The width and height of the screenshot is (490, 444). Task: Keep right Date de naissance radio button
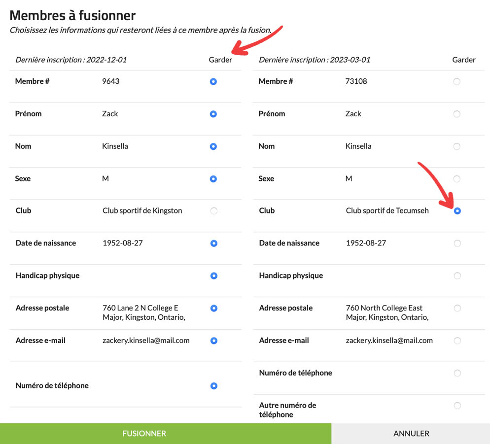(457, 243)
